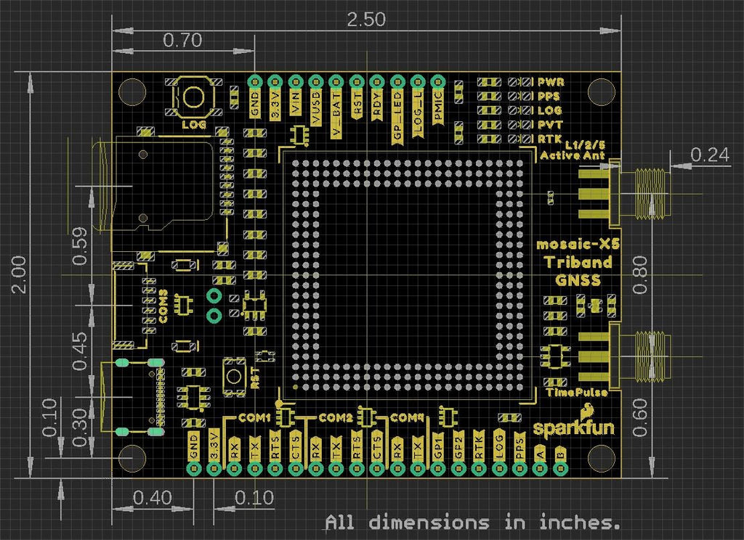Click the 0.45 vertical dimension
Image resolution: width=744 pixels, height=540 pixels.
pyautogui.click(x=80, y=351)
